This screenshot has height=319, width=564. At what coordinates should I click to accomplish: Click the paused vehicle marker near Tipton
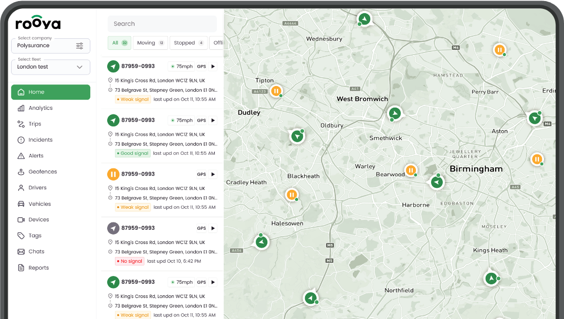pyautogui.click(x=276, y=91)
